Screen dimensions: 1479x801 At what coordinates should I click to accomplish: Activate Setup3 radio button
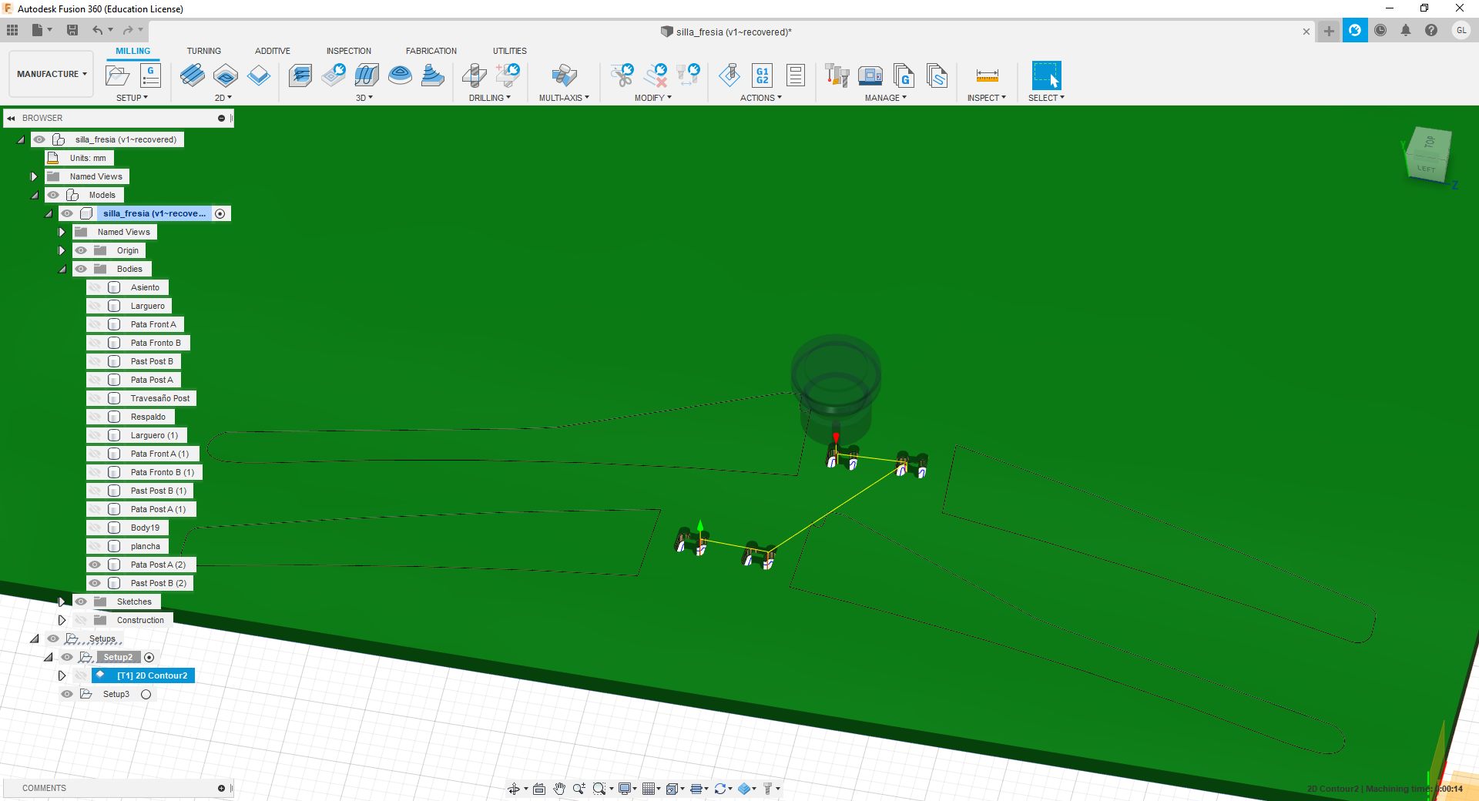(x=146, y=694)
